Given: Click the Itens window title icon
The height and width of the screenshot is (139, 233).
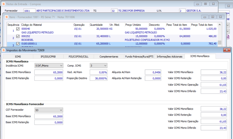Looking at the screenshot, I should (x=7, y=17).
